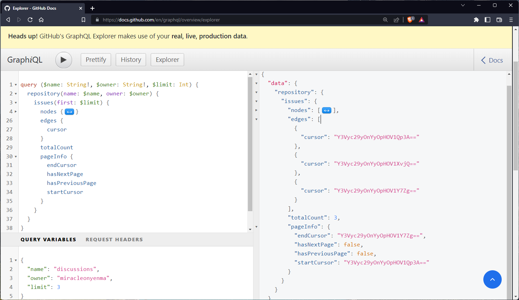Click the startCursor field in the query

coord(65,192)
